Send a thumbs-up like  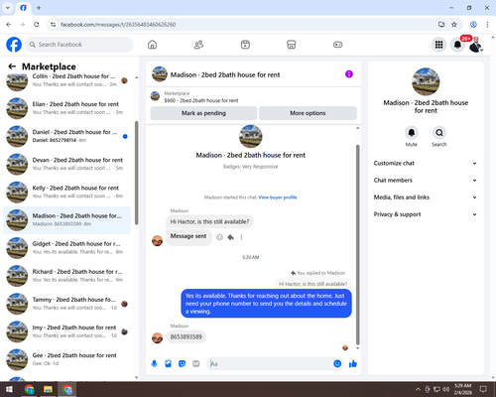pos(353,364)
